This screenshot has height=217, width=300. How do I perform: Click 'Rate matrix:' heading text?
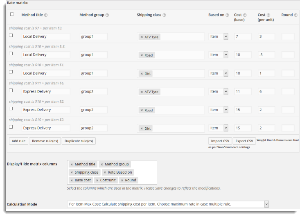point(18,3)
